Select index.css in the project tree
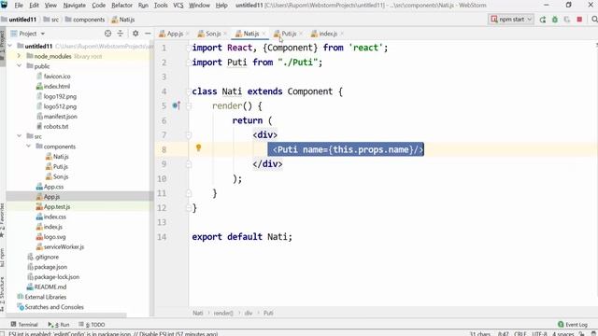Viewport: 598px width, 336px height. click(54, 217)
